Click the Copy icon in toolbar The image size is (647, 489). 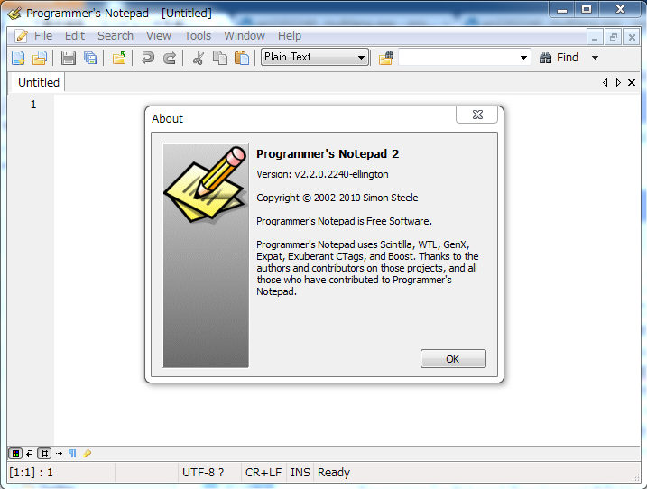[x=219, y=58]
